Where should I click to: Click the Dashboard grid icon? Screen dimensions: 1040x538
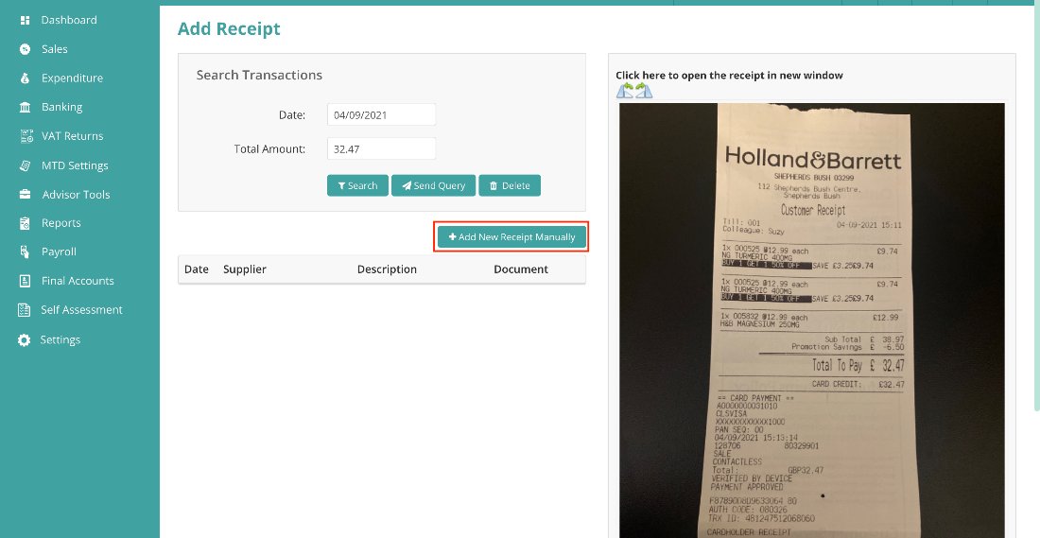[26, 20]
